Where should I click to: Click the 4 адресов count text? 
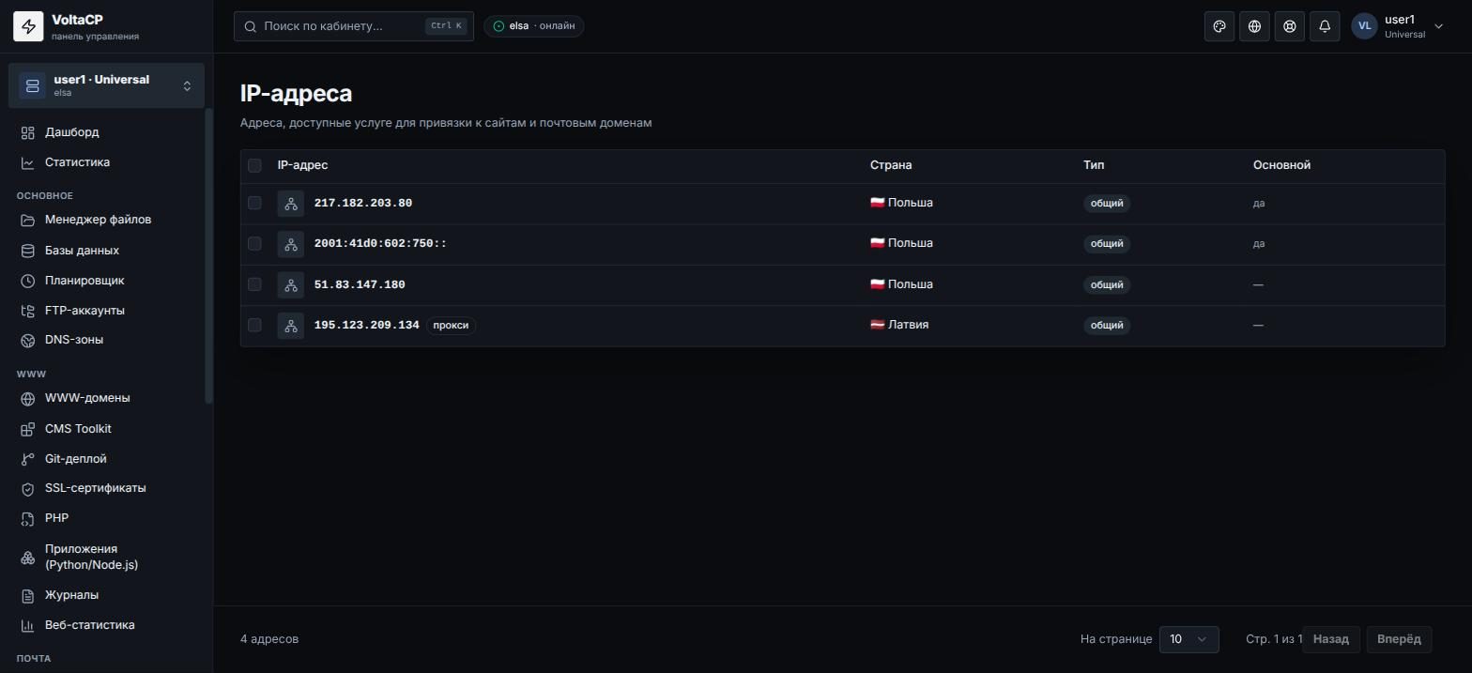pyautogui.click(x=269, y=639)
